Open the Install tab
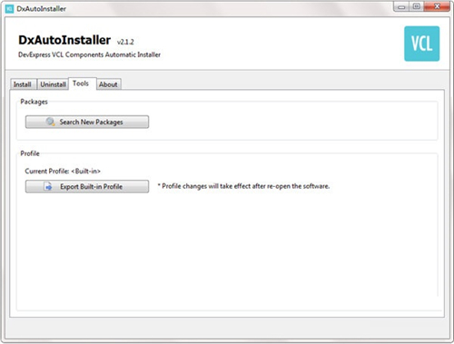The height and width of the screenshot is (344, 454). [23, 84]
